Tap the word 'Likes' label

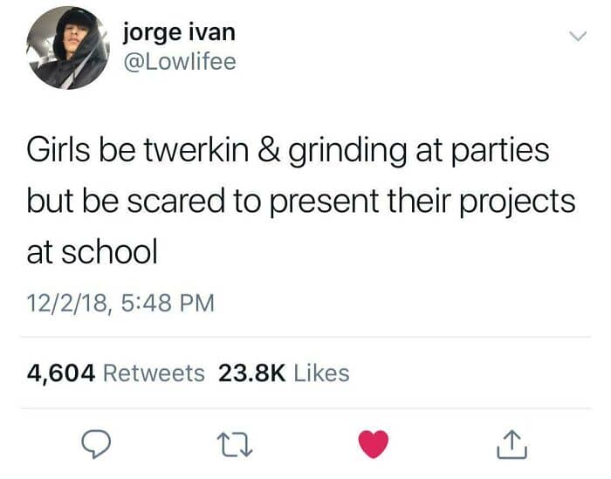click(321, 373)
